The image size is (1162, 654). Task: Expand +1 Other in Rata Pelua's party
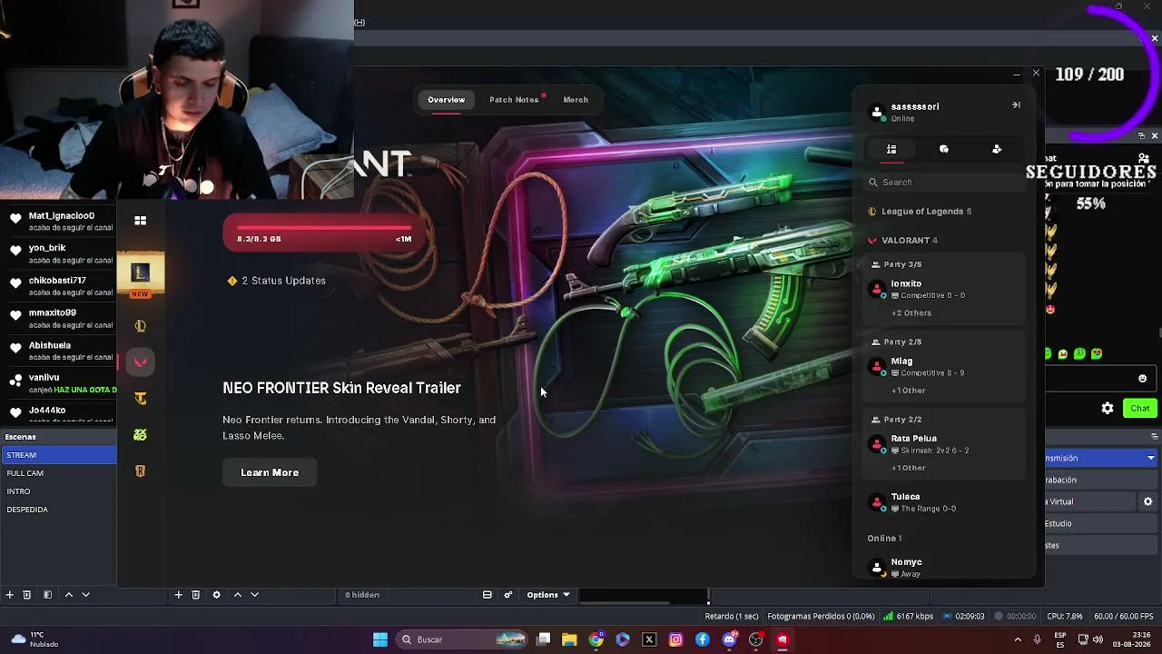(x=909, y=468)
